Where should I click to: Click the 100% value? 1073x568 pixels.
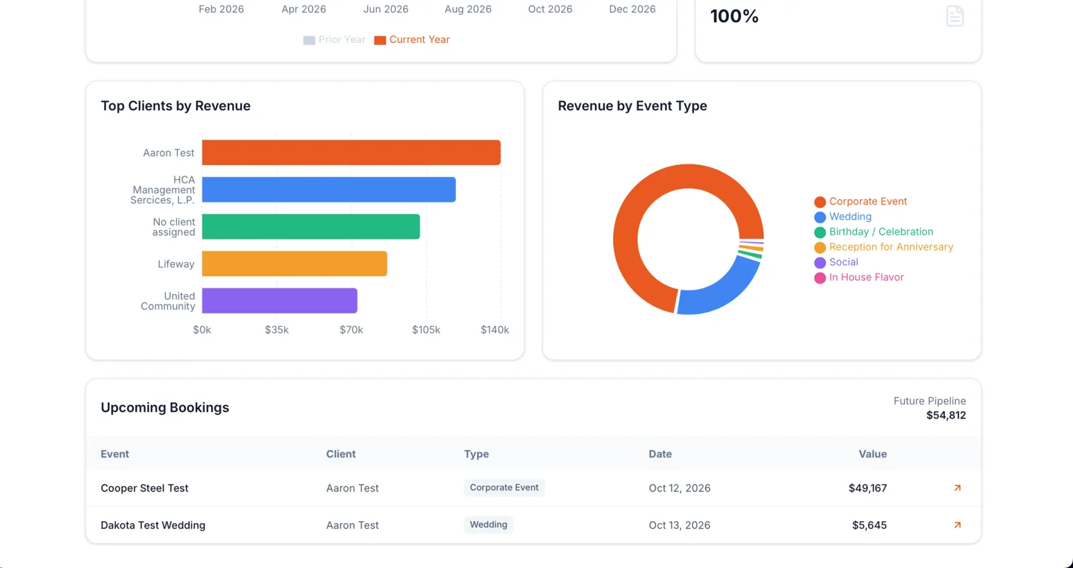[x=734, y=16]
